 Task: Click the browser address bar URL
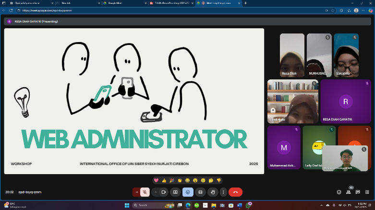click(x=47, y=11)
